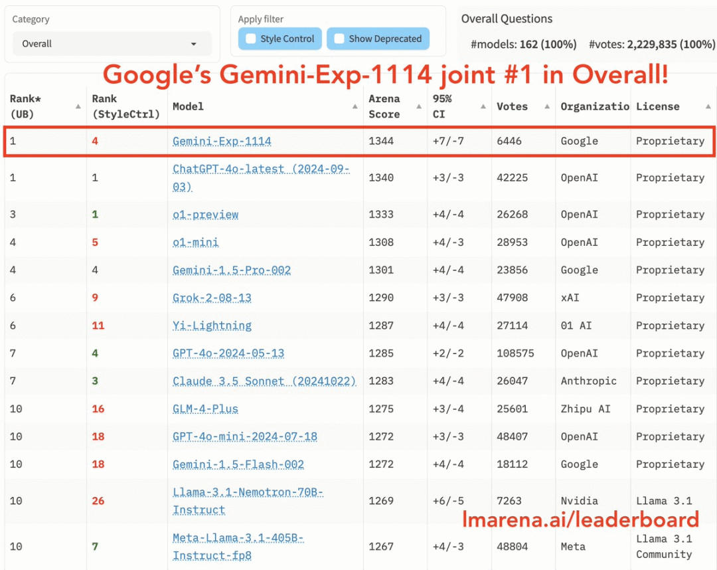The height and width of the screenshot is (570, 717).
Task: Open the Grok-2-08-13 model link
Action: coord(212,298)
